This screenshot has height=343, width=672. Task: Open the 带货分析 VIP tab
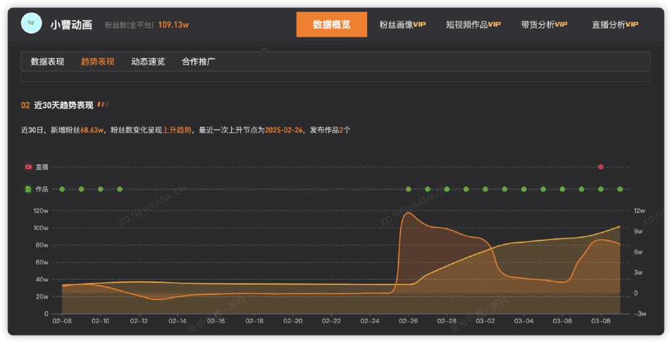(544, 24)
